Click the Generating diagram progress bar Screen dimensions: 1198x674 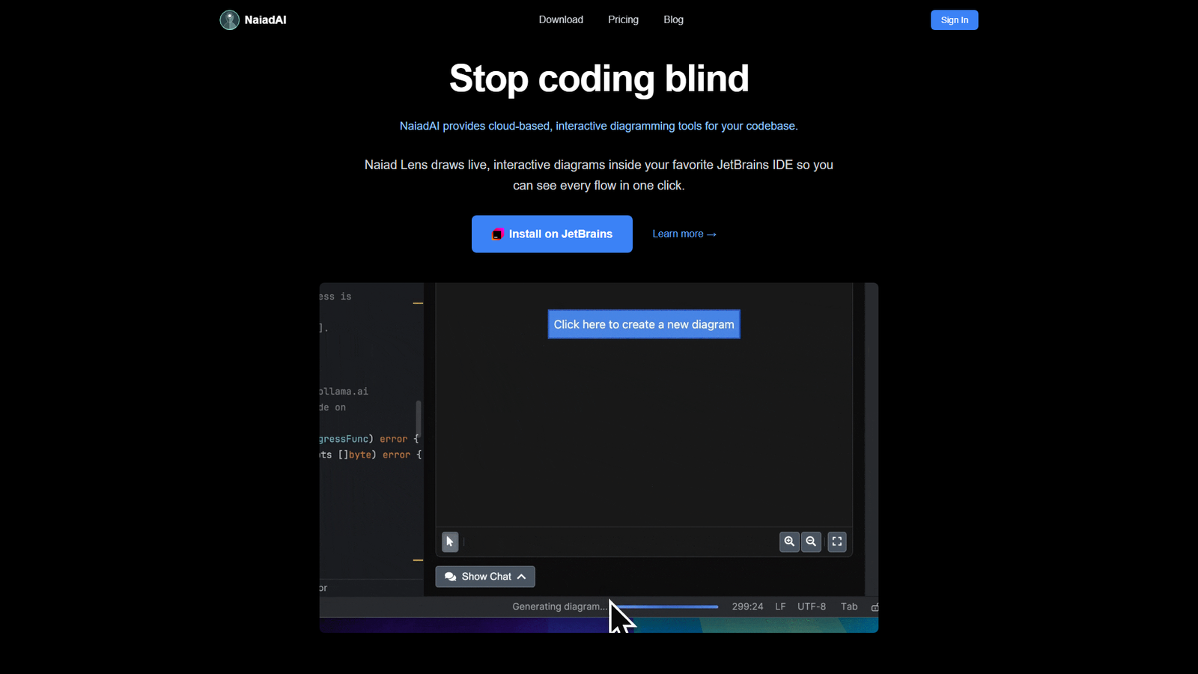(x=665, y=607)
